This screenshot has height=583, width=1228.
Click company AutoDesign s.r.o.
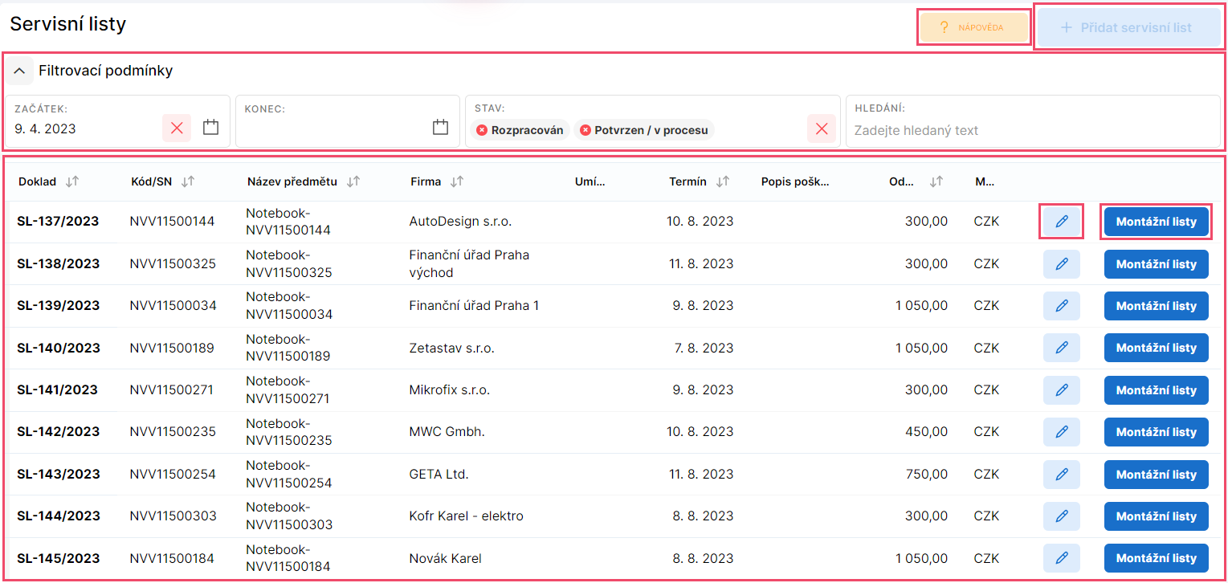click(460, 222)
